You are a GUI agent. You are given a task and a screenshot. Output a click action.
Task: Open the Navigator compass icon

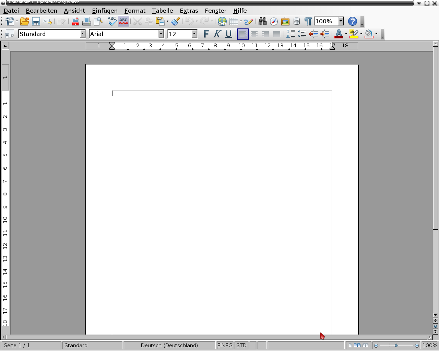[x=274, y=22]
